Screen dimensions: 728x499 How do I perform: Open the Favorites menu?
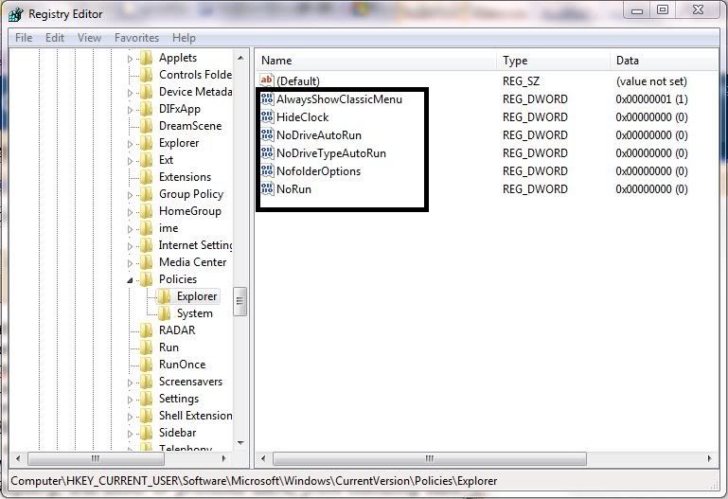click(x=136, y=38)
